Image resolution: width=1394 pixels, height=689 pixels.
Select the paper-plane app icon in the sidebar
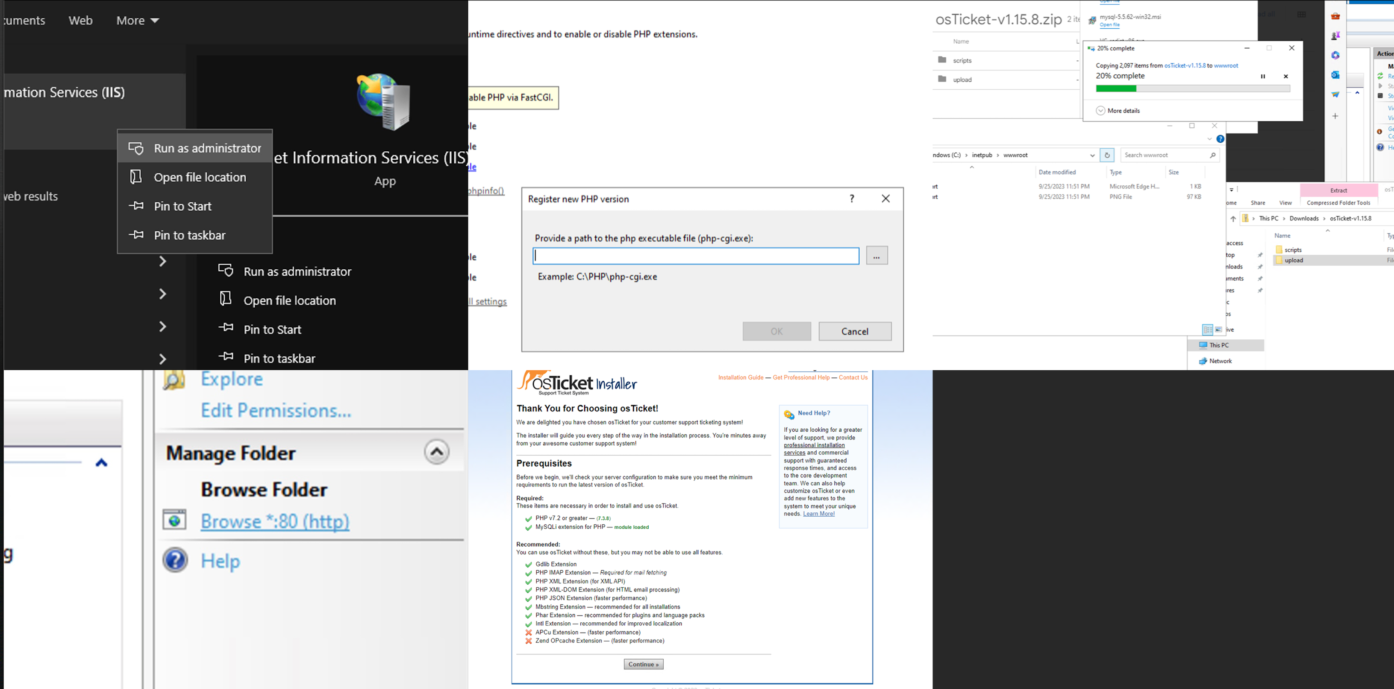[x=1335, y=94]
